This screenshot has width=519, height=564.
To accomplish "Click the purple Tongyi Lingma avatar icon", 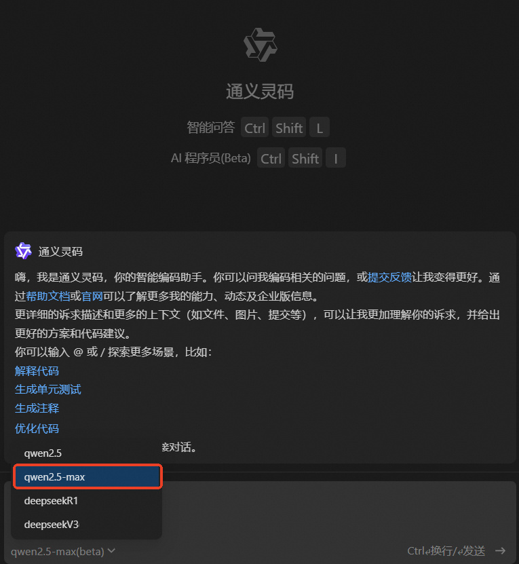I will click(23, 251).
